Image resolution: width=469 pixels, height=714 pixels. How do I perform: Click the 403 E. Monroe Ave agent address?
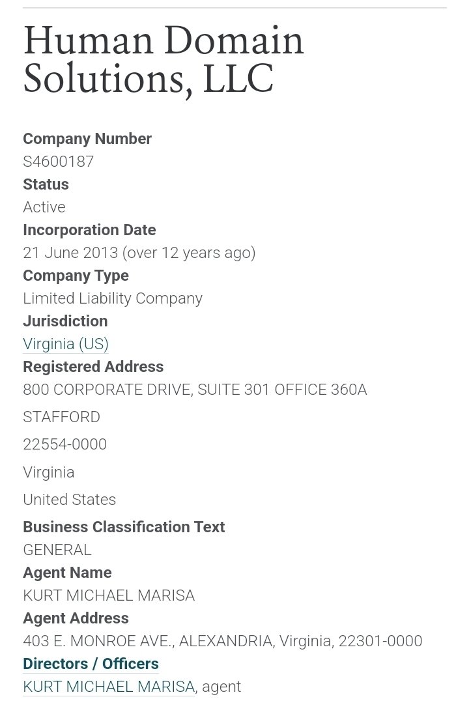click(x=222, y=641)
